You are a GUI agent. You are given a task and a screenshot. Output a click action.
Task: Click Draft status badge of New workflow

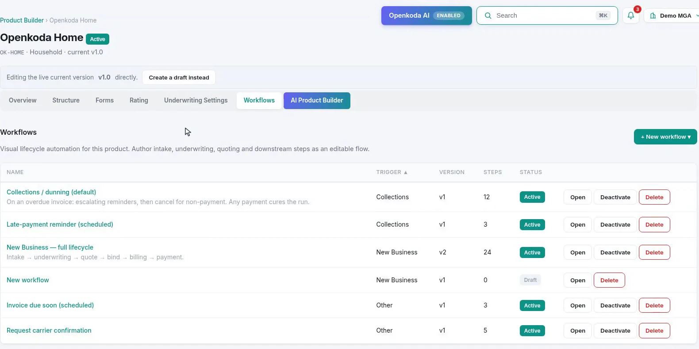coord(530,280)
